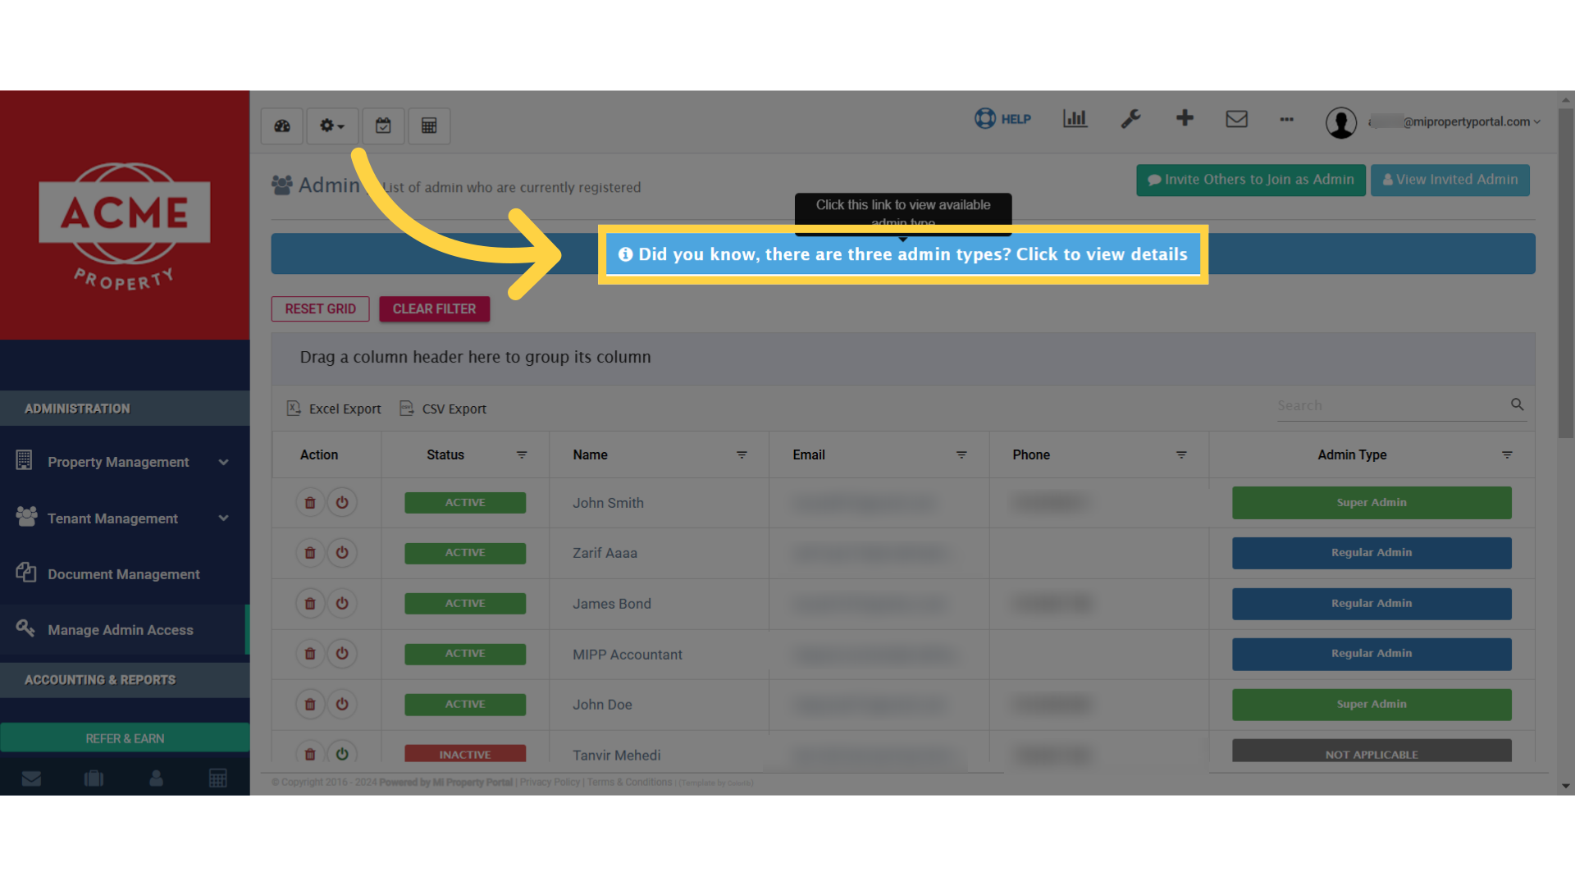Click Regular Admin badge for James Bond
Screen dimensions: 1575x886
(x=1372, y=604)
